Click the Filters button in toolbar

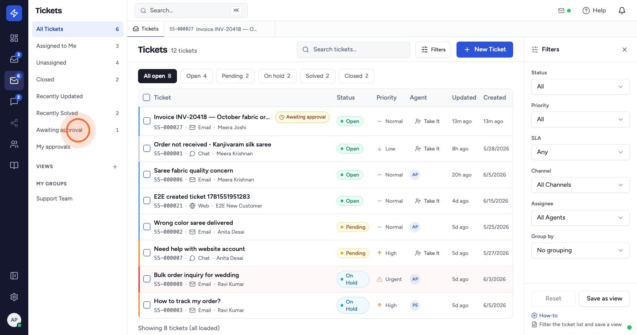pos(433,50)
